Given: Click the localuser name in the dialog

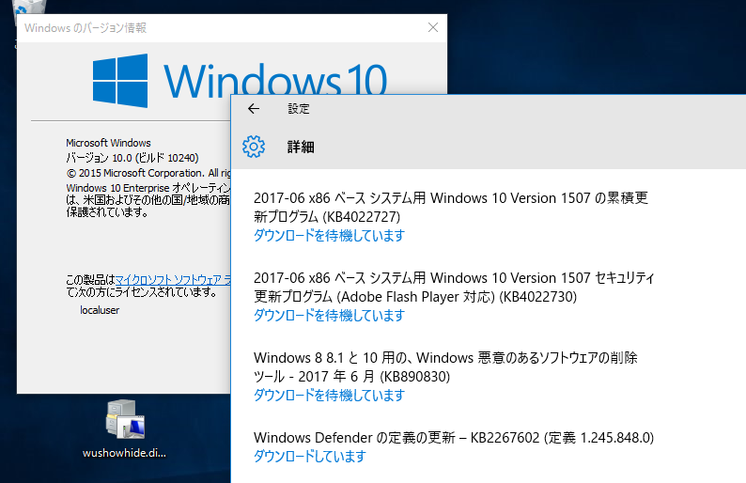Looking at the screenshot, I should click(100, 310).
